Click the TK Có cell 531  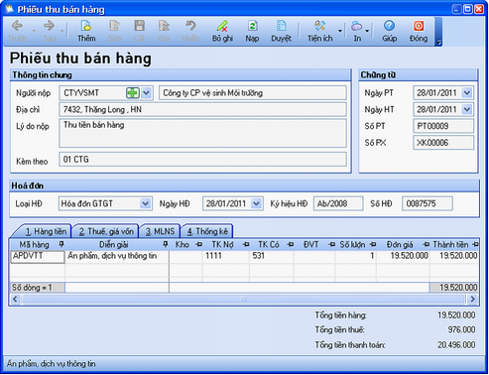pos(271,257)
